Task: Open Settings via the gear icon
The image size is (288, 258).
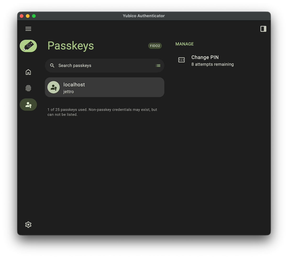Action: 28,225
